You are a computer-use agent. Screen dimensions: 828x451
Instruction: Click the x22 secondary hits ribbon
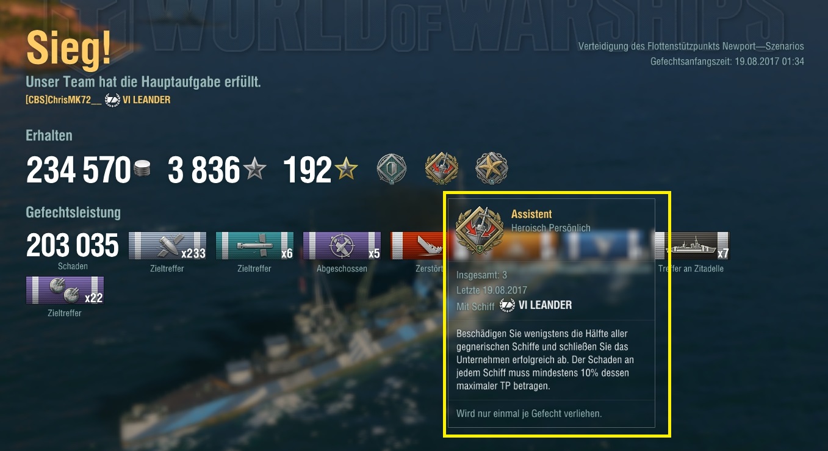[x=65, y=290]
